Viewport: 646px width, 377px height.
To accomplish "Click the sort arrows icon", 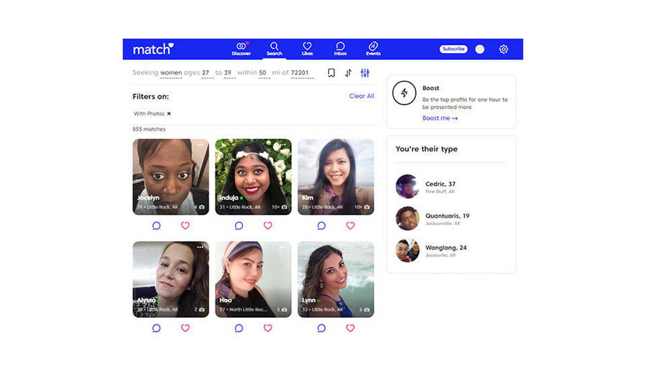I will point(348,73).
